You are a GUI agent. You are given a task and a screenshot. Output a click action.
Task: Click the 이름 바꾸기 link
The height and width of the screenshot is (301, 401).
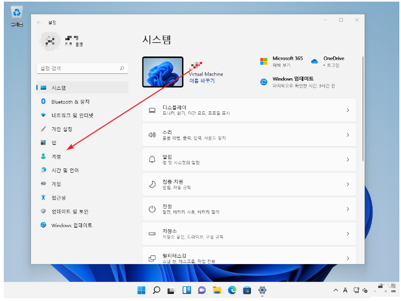click(202, 81)
